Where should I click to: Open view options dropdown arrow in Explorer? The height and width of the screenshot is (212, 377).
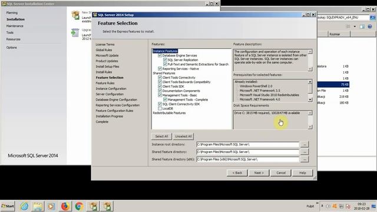355,26
